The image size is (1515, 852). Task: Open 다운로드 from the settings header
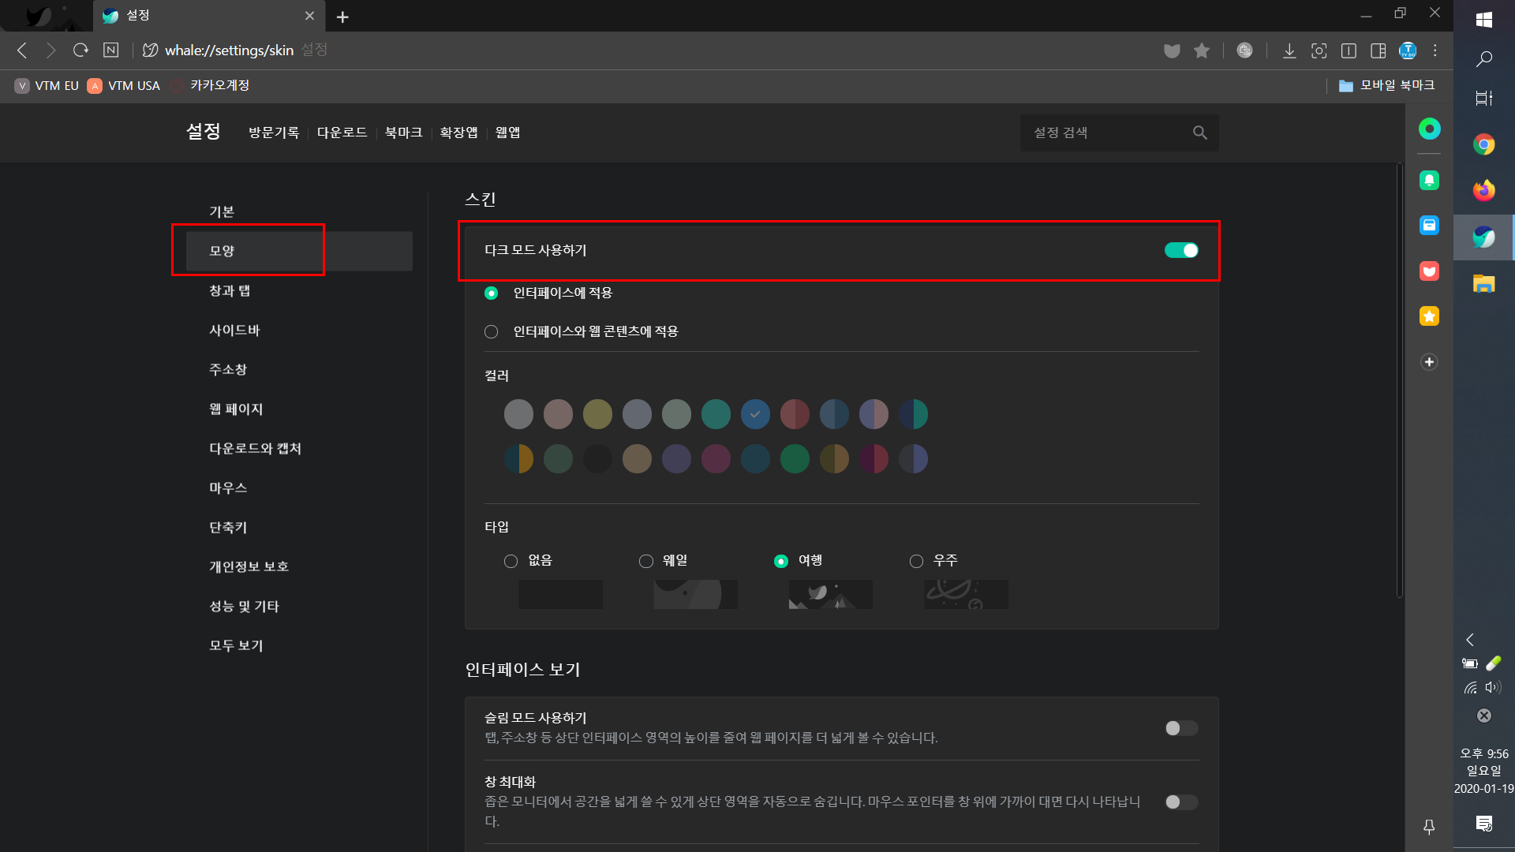point(342,133)
